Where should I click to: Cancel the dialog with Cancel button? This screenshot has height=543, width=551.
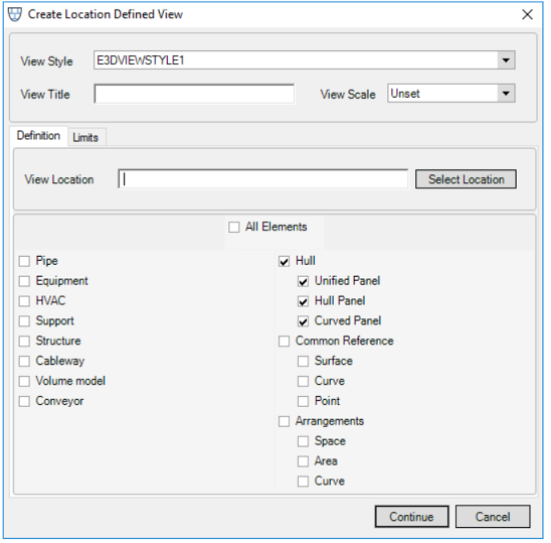click(492, 517)
